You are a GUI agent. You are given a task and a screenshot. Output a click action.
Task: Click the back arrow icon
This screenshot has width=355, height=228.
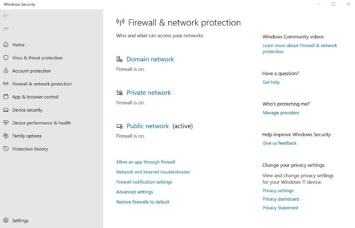click(x=6, y=16)
